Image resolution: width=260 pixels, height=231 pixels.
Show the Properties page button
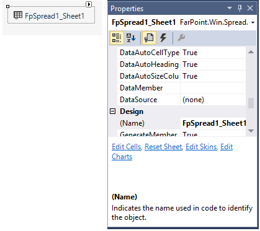click(149, 38)
